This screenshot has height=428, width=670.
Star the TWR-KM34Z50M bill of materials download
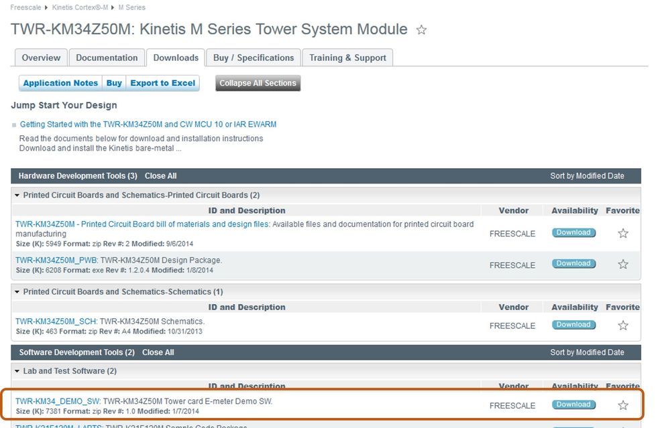pyautogui.click(x=623, y=233)
